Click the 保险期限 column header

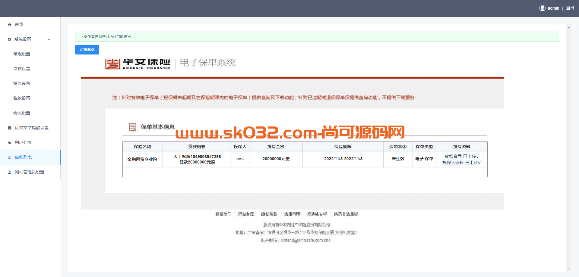[343, 147]
